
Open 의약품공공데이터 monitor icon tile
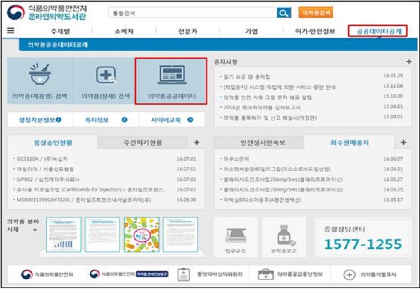(x=172, y=76)
